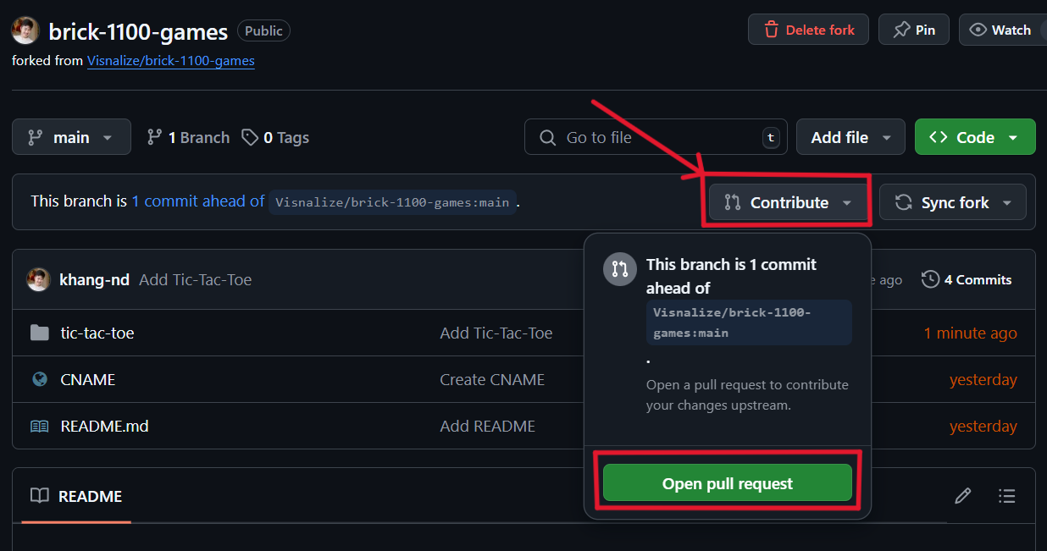Click khang-nd's profile avatar
The image size is (1047, 551).
(39, 279)
